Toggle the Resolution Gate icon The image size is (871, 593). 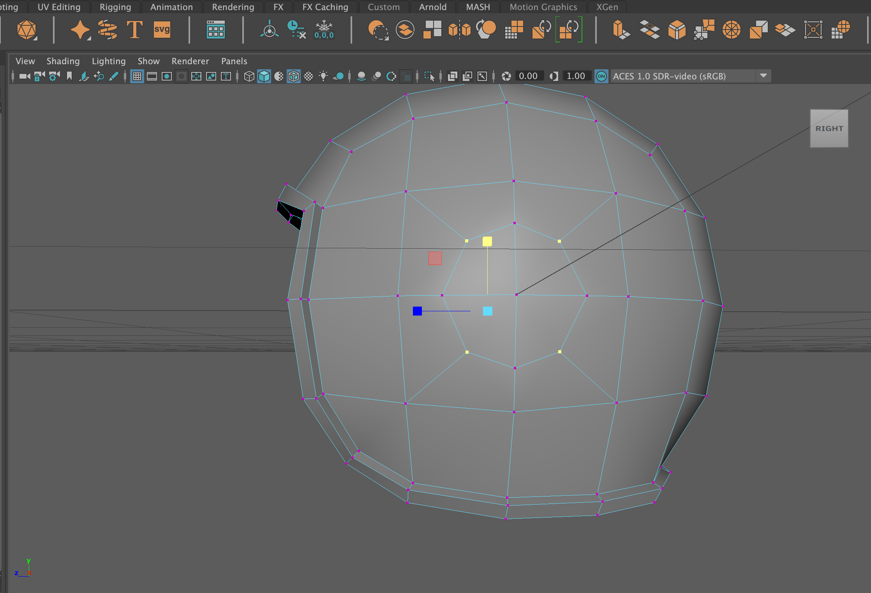pyautogui.click(x=167, y=76)
